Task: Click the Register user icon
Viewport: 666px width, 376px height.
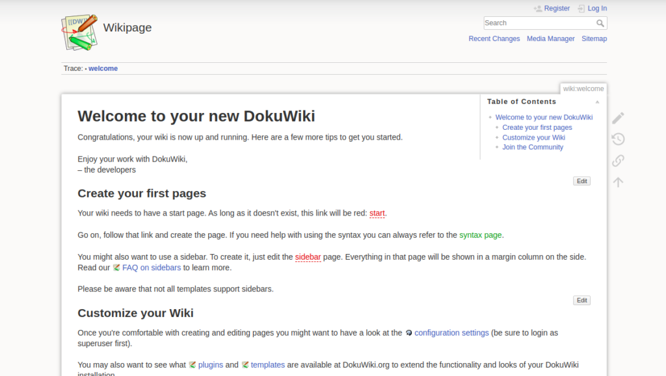Action: pos(538,8)
